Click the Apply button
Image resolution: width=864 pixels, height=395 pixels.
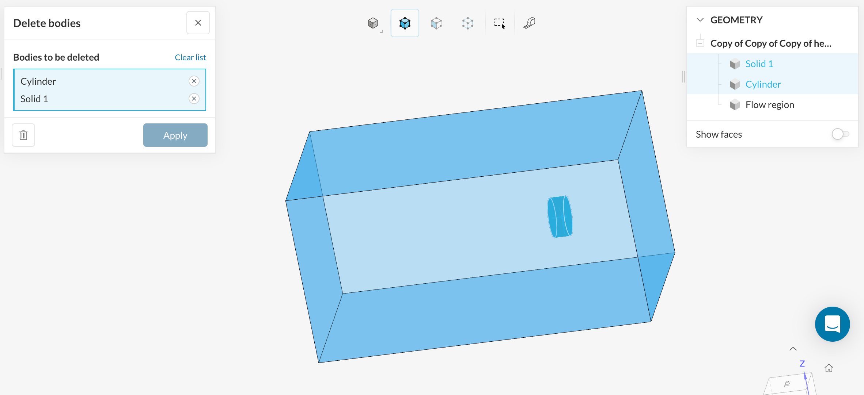175,135
